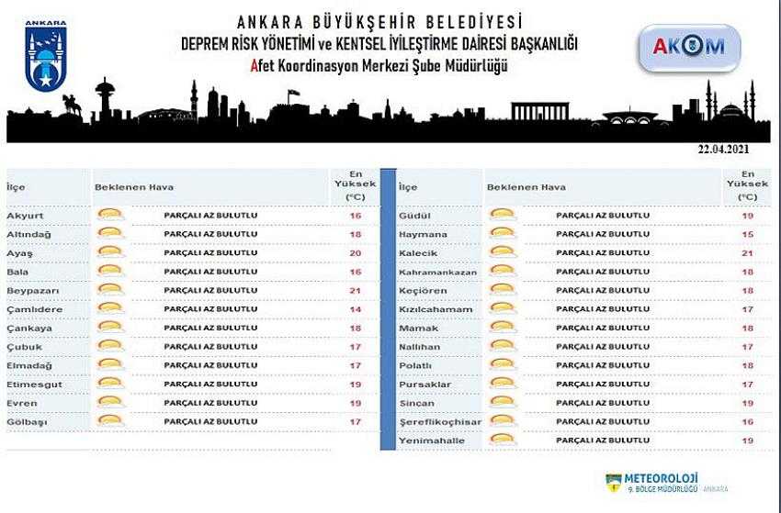Click the Güdül district name
Viewport: 781px width, 513px height.
[x=414, y=216]
